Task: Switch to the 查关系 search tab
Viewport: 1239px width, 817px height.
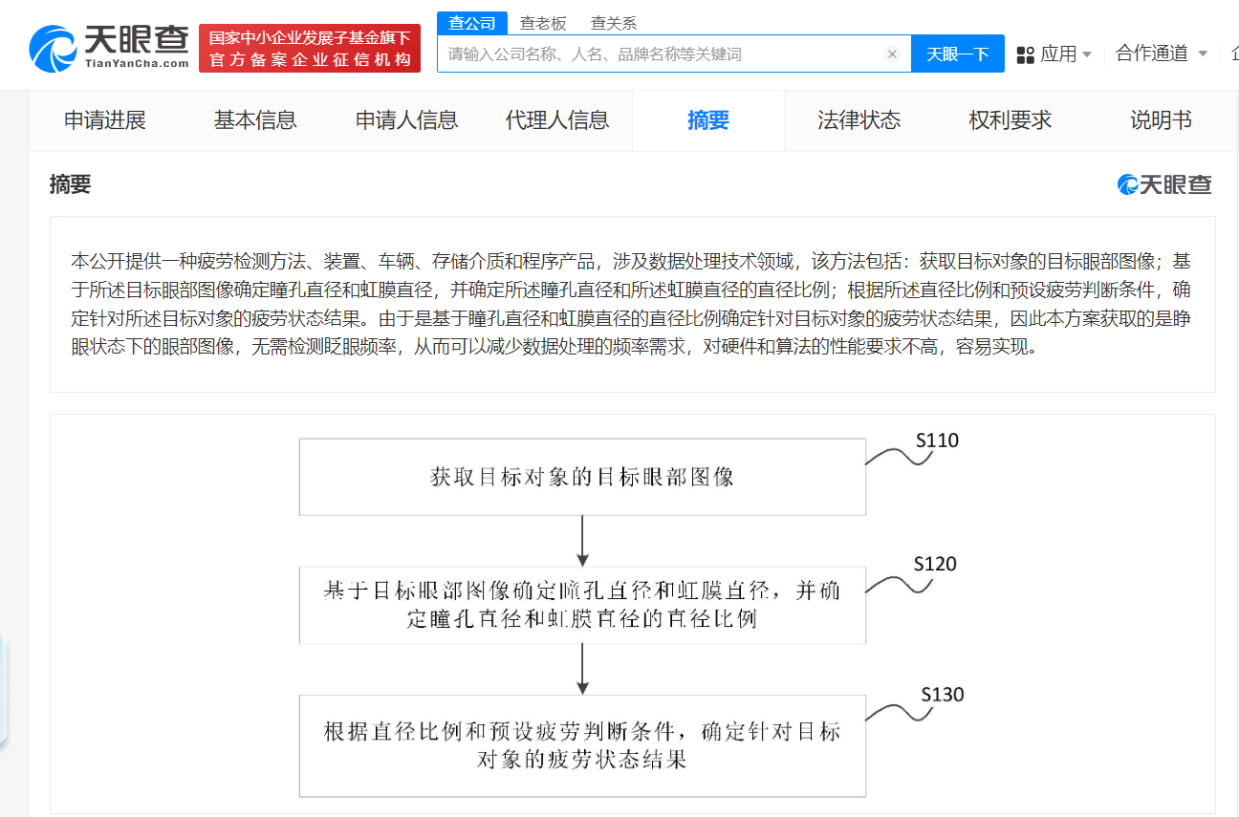Action: tap(612, 21)
